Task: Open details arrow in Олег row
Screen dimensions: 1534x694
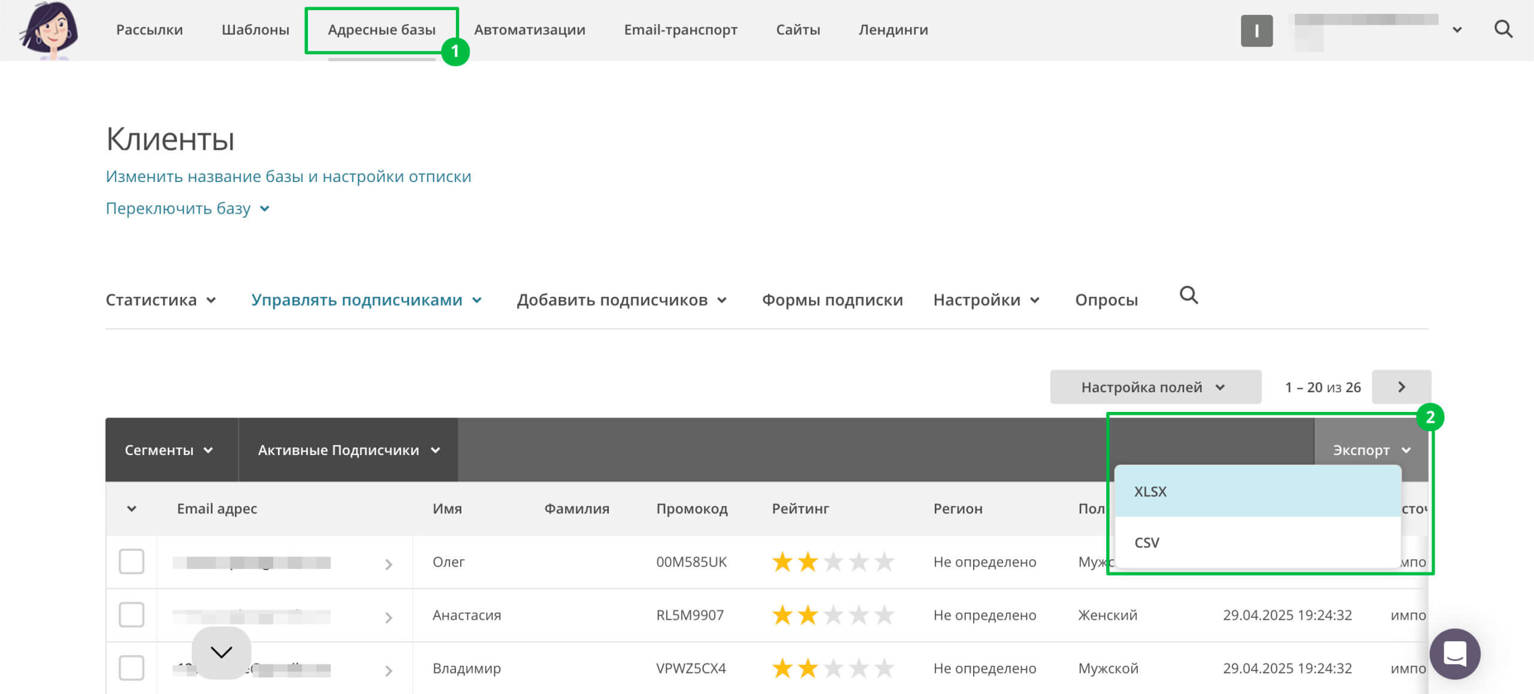Action: pos(388,564)
